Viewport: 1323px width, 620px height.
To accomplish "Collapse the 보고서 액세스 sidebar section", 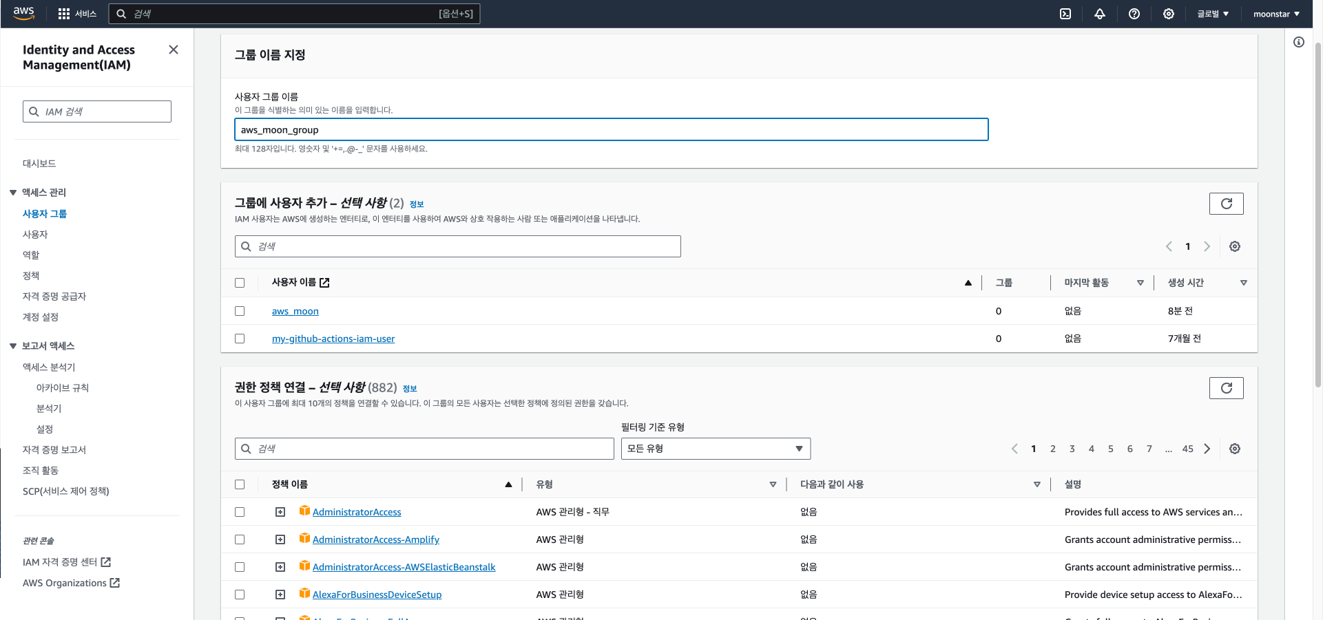I will pos(13,346).
